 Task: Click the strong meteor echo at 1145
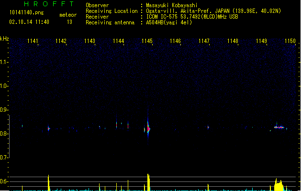point(148,128)
